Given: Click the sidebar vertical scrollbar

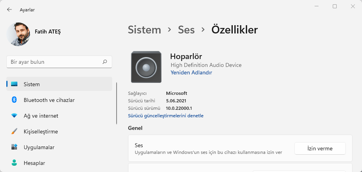Looking at the screenshot, I should tap(117, 103).
